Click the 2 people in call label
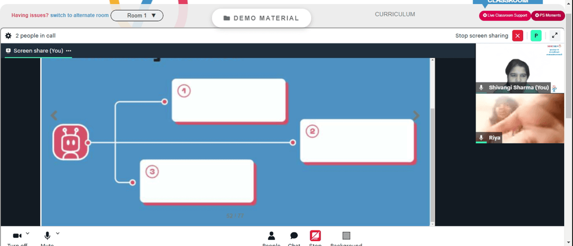 [x=36, y=36]
